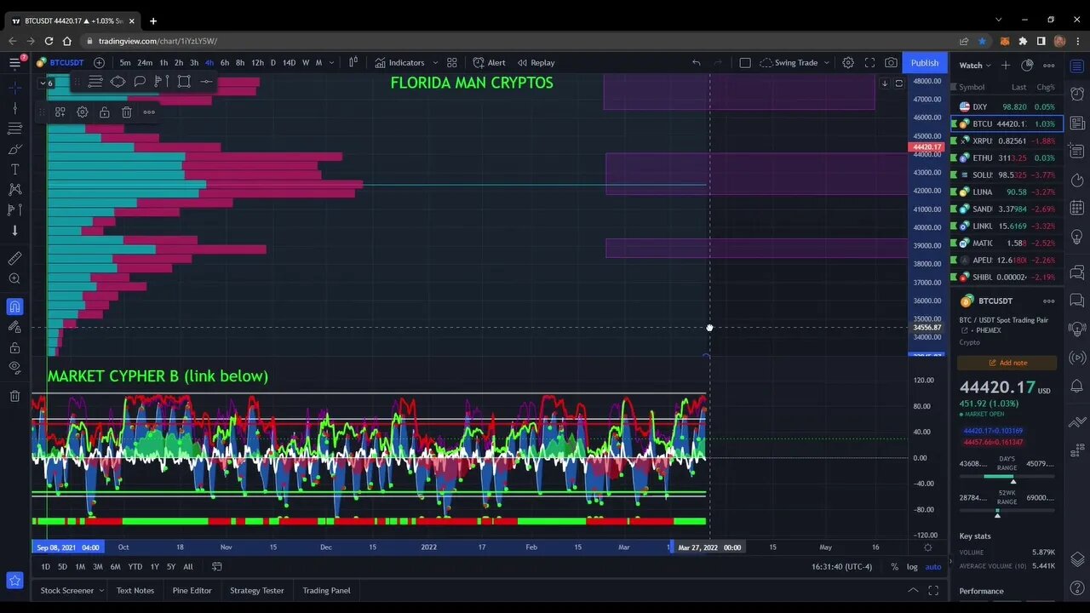Image resolution: width=1090 pixels, height=613 pixels.
Task: Click the Alert button
Action: [490, 62]
